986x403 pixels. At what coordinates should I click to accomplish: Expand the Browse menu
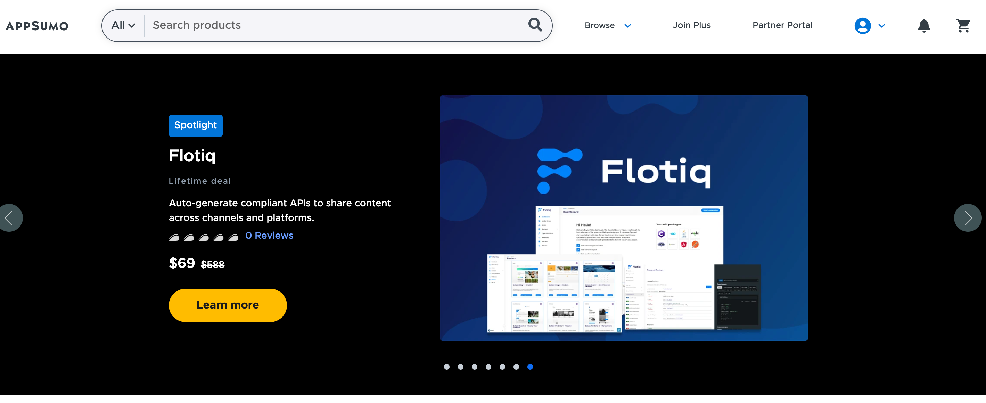pyautogui.click(x=607, y=26)
